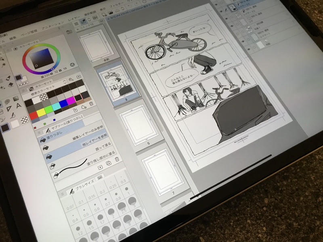Choose the 2.5 brush size preset
Screen dimensions: 323x242
click(122, 207)
